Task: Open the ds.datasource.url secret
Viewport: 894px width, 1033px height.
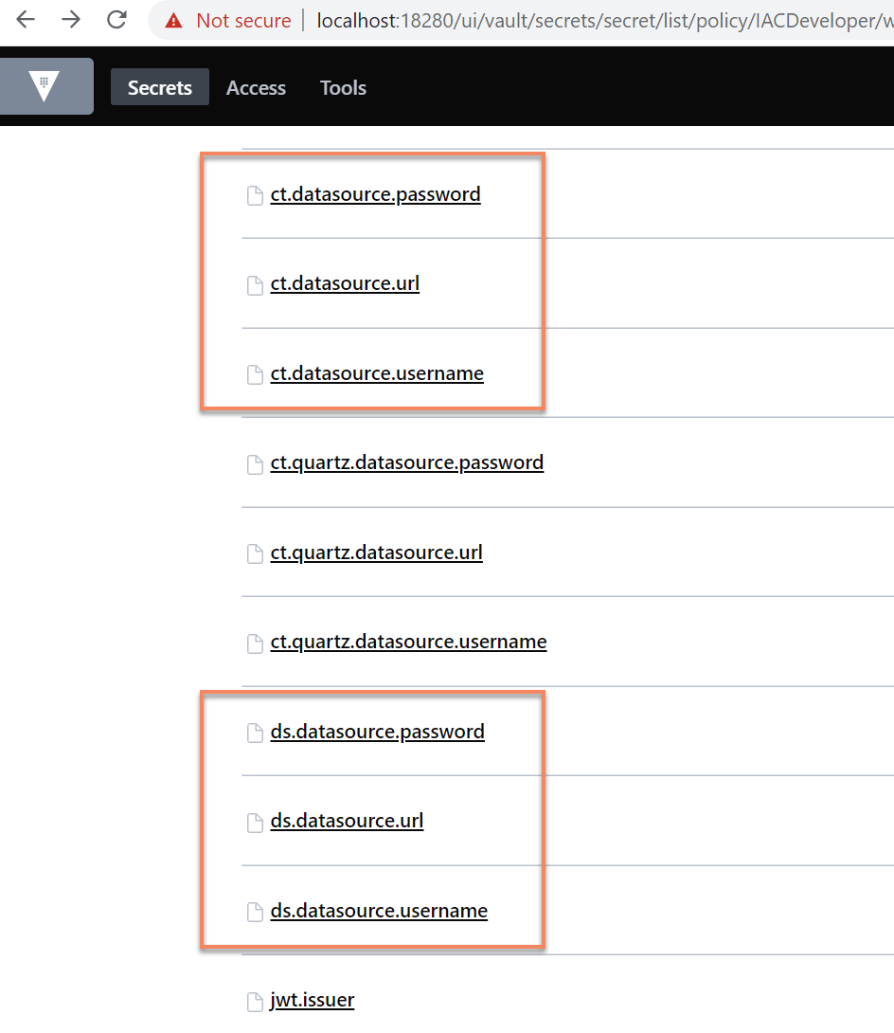Action: pyautogui.click(x=347, y=821)
